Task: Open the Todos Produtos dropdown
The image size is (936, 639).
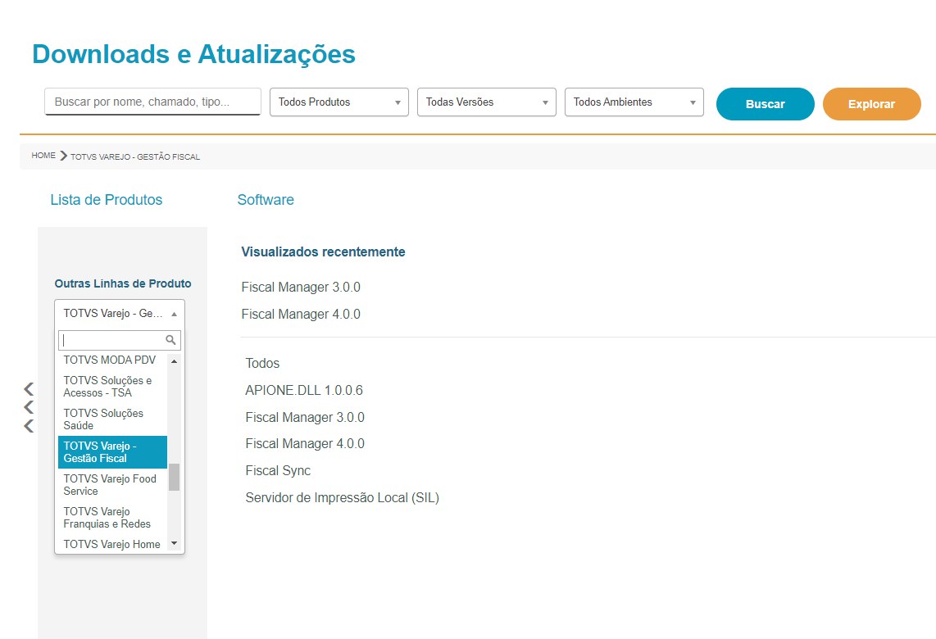Action: [339, 102]
